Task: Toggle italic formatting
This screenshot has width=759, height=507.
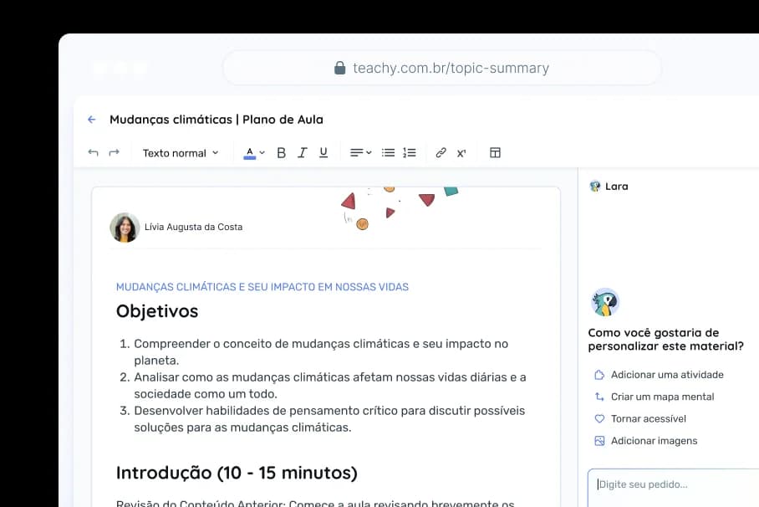Action: (x=303, y=152)
